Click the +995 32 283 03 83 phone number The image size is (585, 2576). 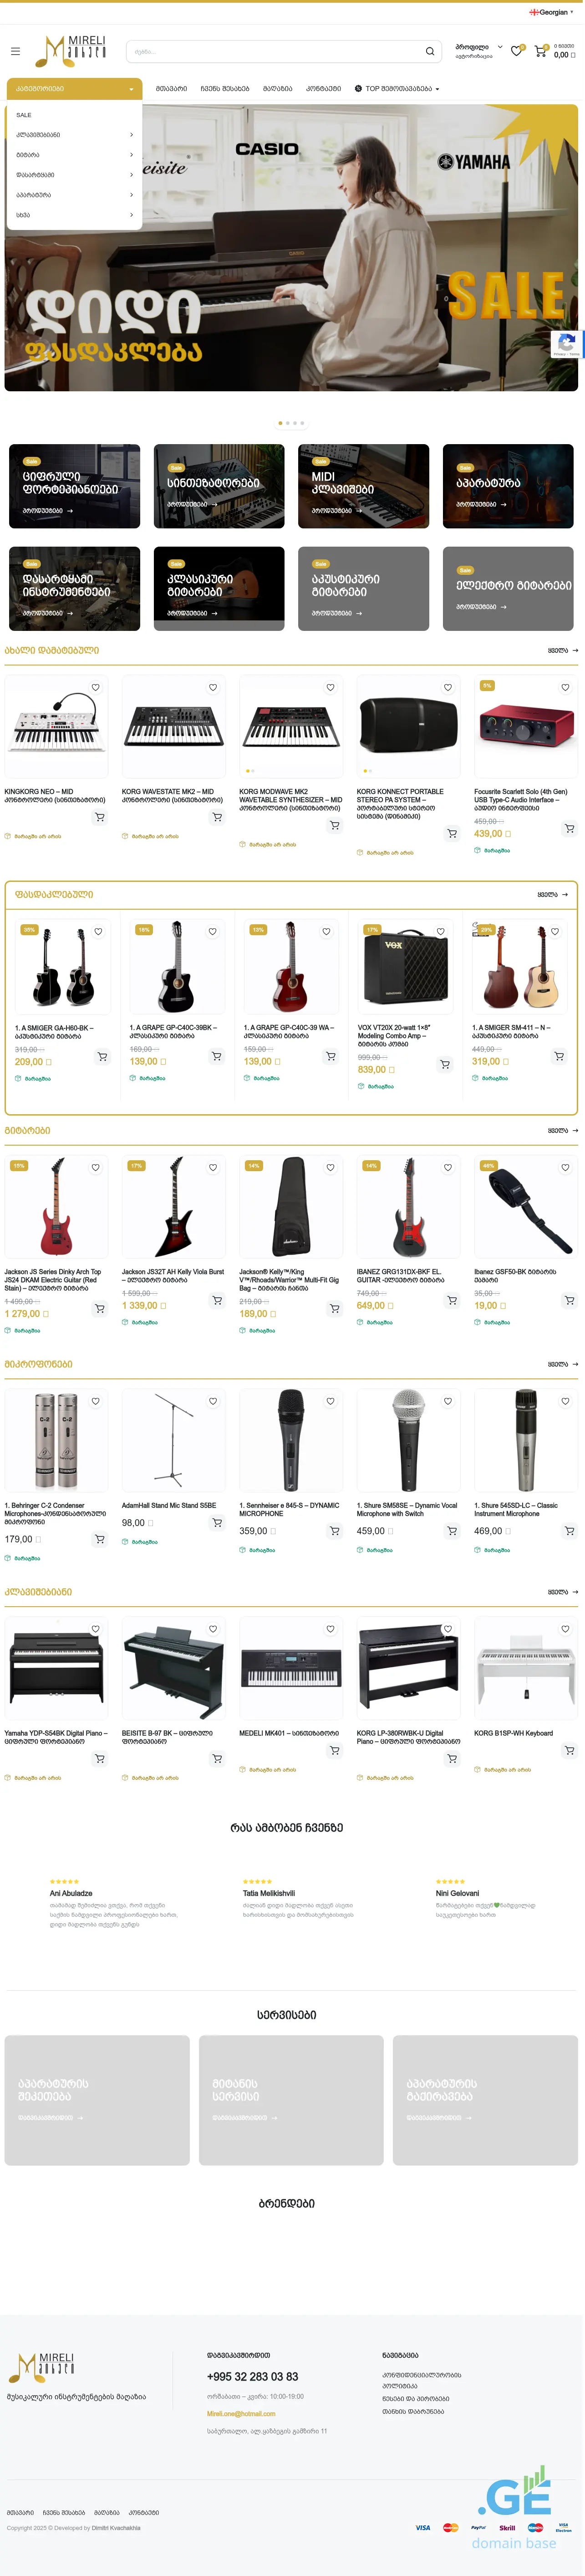[x=252, y=2376]
